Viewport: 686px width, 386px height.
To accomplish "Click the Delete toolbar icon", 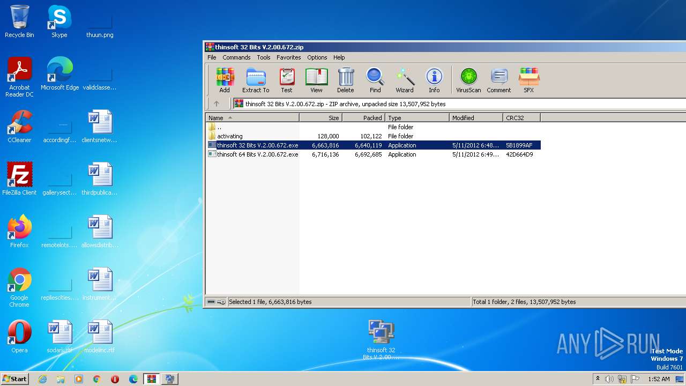I will click(x=346, y=80).
